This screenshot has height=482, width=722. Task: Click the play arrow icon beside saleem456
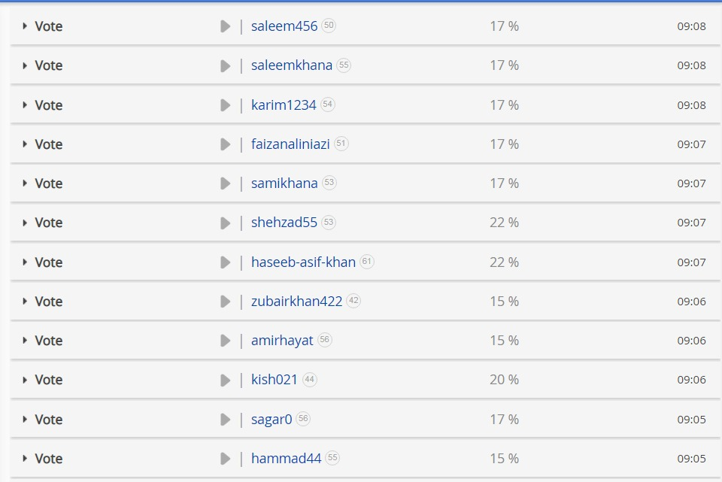click(x=225, y=26)
